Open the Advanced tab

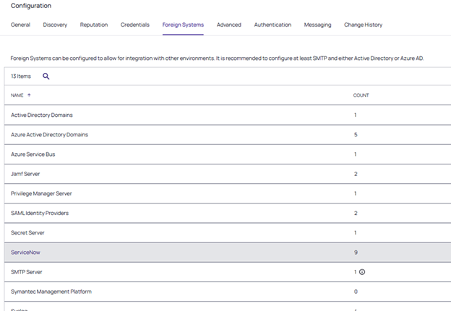pos(228,25)
